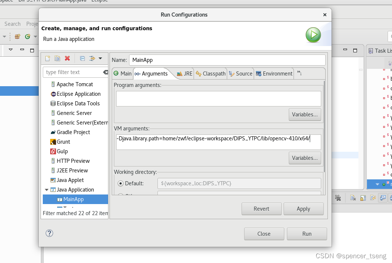This screenshot has width=392, height=263.
Task: Click the Apply button
Action: (x=303, y=208)
